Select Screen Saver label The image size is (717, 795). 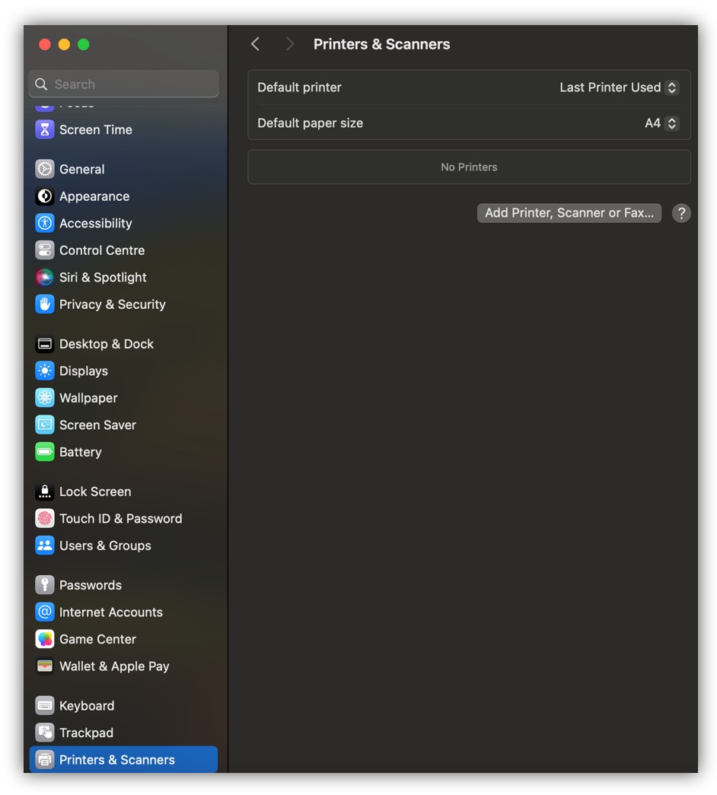pyautogui.click(x=98, y=425)
